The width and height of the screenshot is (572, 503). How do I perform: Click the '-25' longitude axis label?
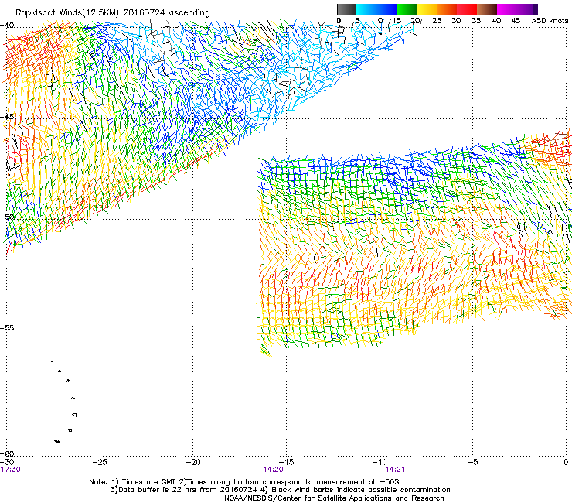click(x=100, y=462)
